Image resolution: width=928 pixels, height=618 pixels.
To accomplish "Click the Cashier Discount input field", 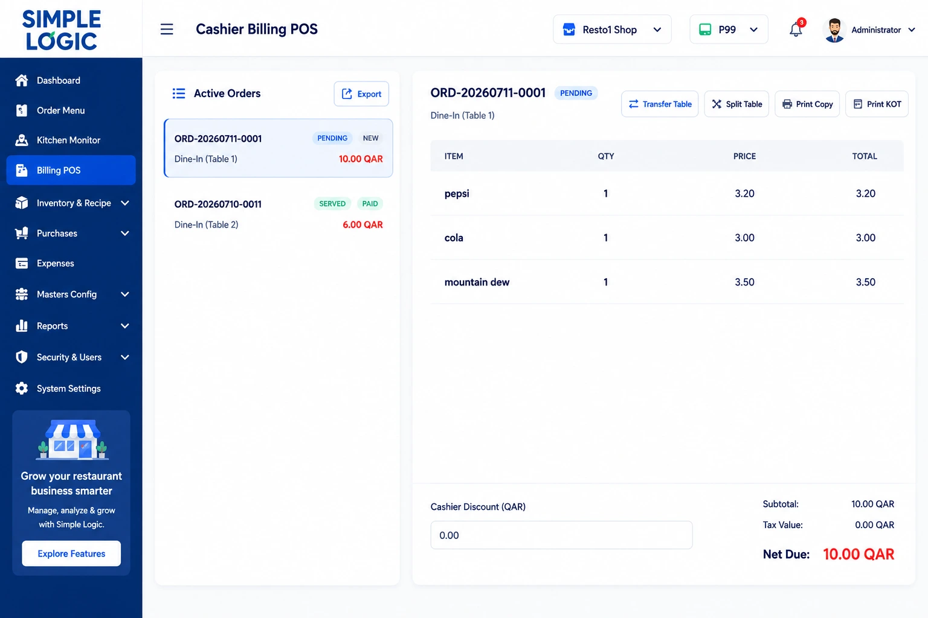I will point(561,535).
